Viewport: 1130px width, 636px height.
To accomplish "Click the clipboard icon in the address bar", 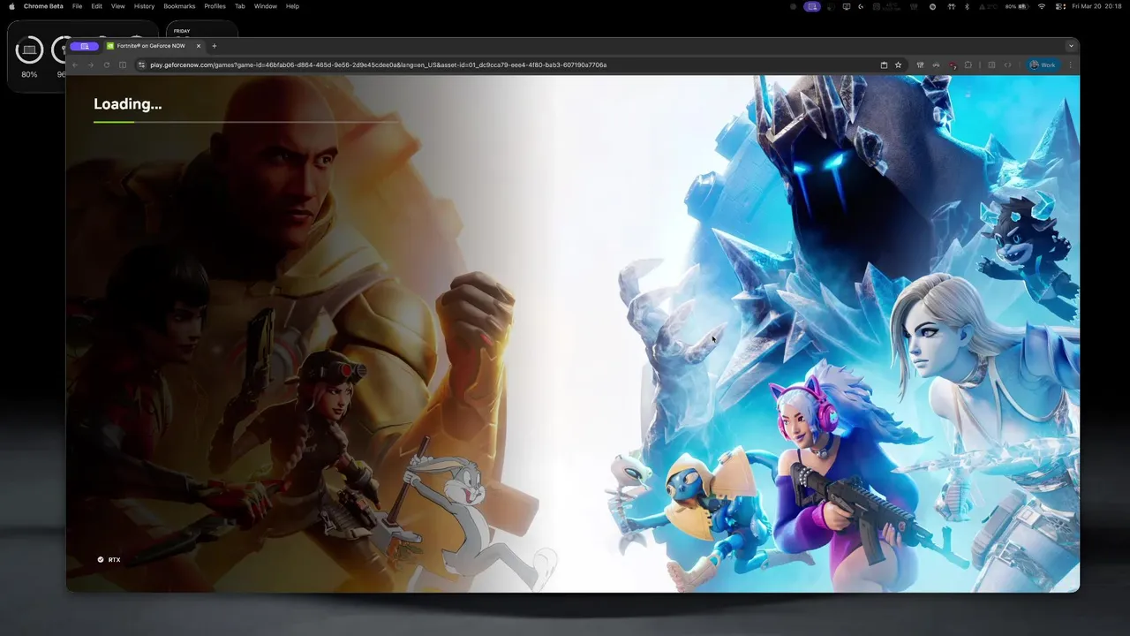I will click(x=884, y=64).
